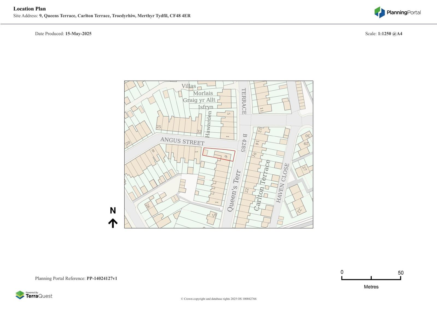Image resolution: width=437 pixels, height=309 pixels.
Task: Click the Queen's Terr road label
Action: click(234, 191)
